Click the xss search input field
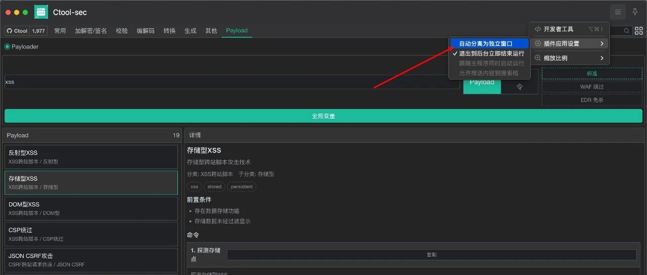The height and width of the screenshot is (275, 647). pyautogui.click(x=232, y=82)
